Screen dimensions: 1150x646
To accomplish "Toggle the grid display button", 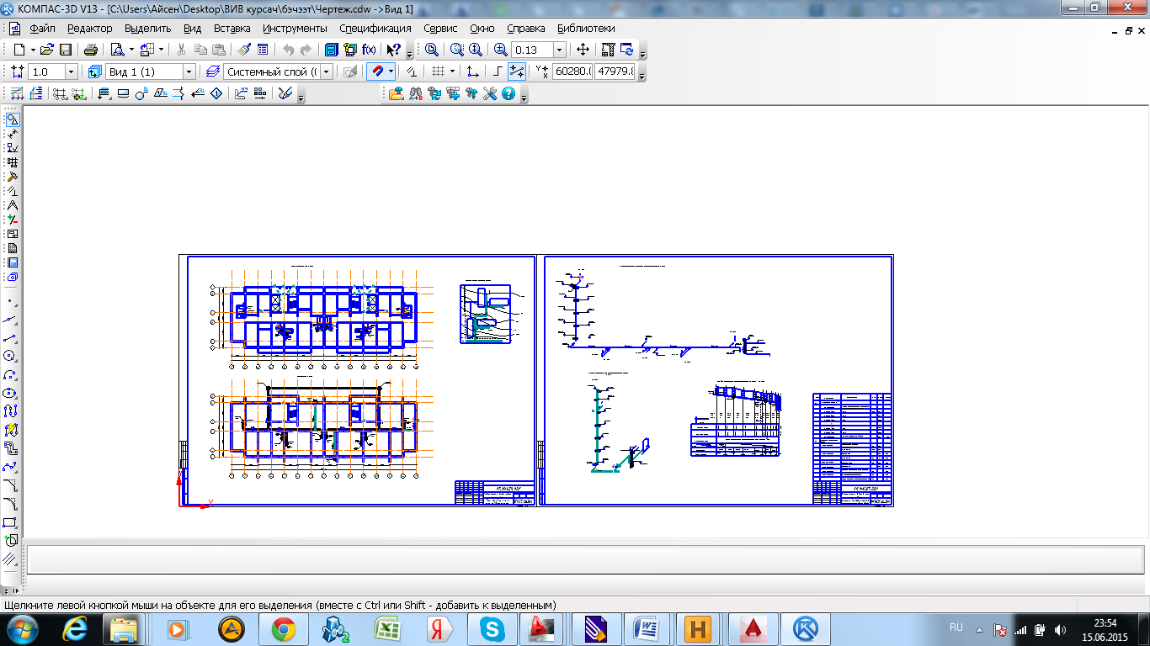I will click(437, 71).
